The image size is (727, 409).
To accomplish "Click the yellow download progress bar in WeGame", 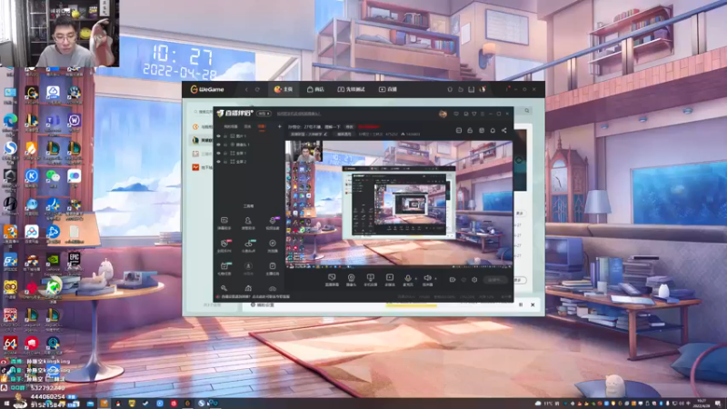I will 412,305.
